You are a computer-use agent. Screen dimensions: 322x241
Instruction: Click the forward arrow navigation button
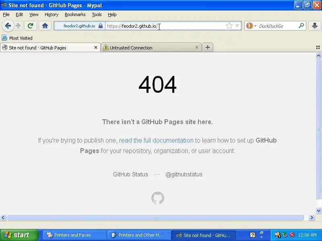point(18,26)
